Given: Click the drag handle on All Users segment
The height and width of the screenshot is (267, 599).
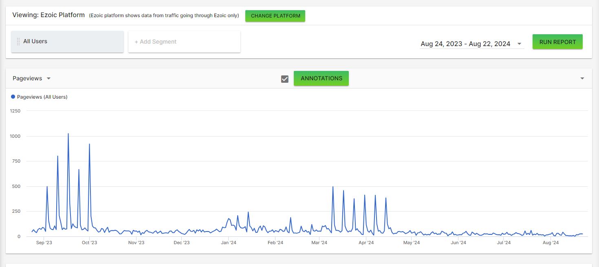Looking at the screenshot, I should 18,42.
